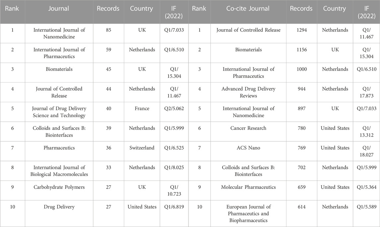This screenshot has width=380, height=227.
Task: Click 'Advanced Drug Delivery Reviews' cell
Action: [x=248, y=92]
